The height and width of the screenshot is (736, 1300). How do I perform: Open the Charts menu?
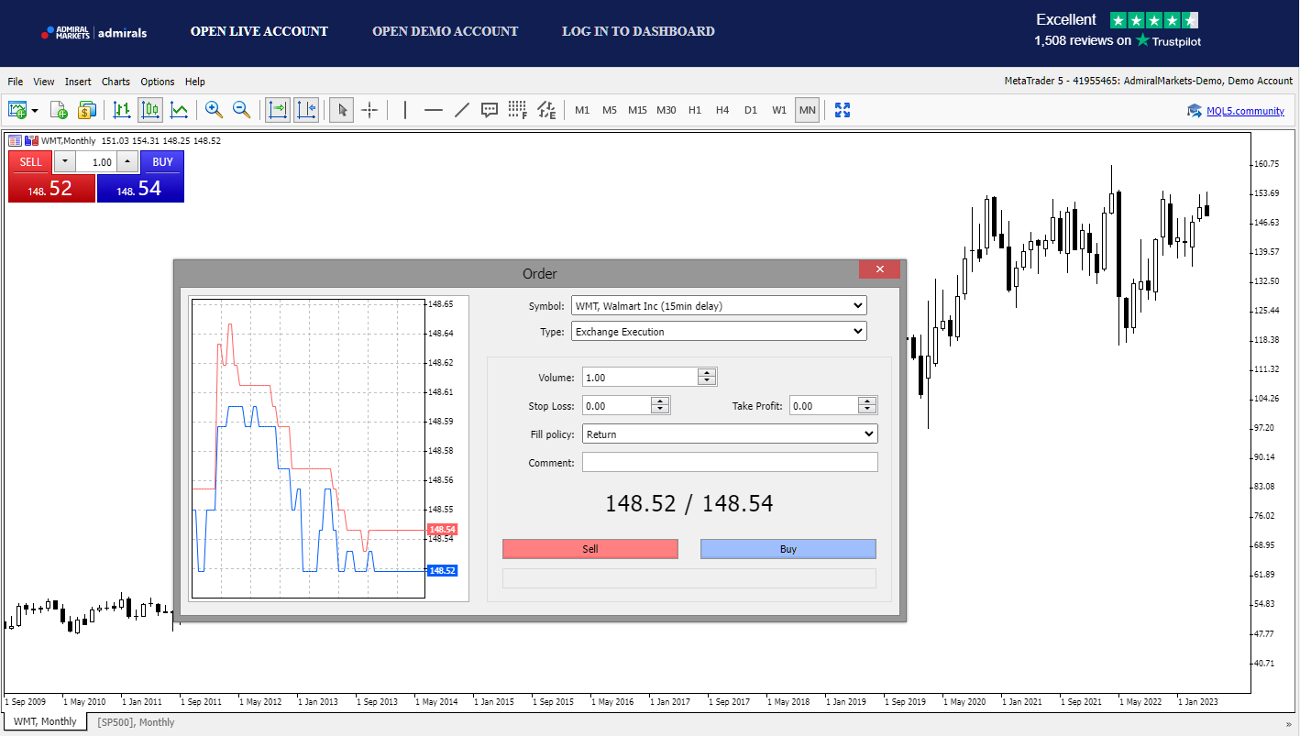(x=116, y=82)
